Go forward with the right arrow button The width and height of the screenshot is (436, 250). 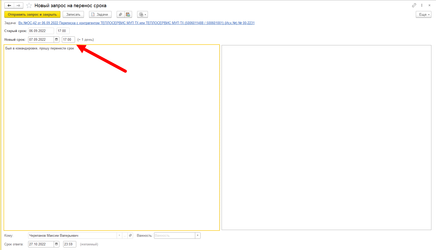pyautogui.click(x=18, y=5)
